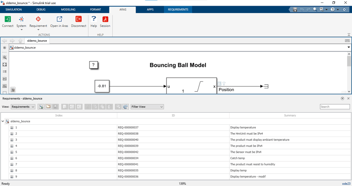Click the up to parent arrow

20,41
